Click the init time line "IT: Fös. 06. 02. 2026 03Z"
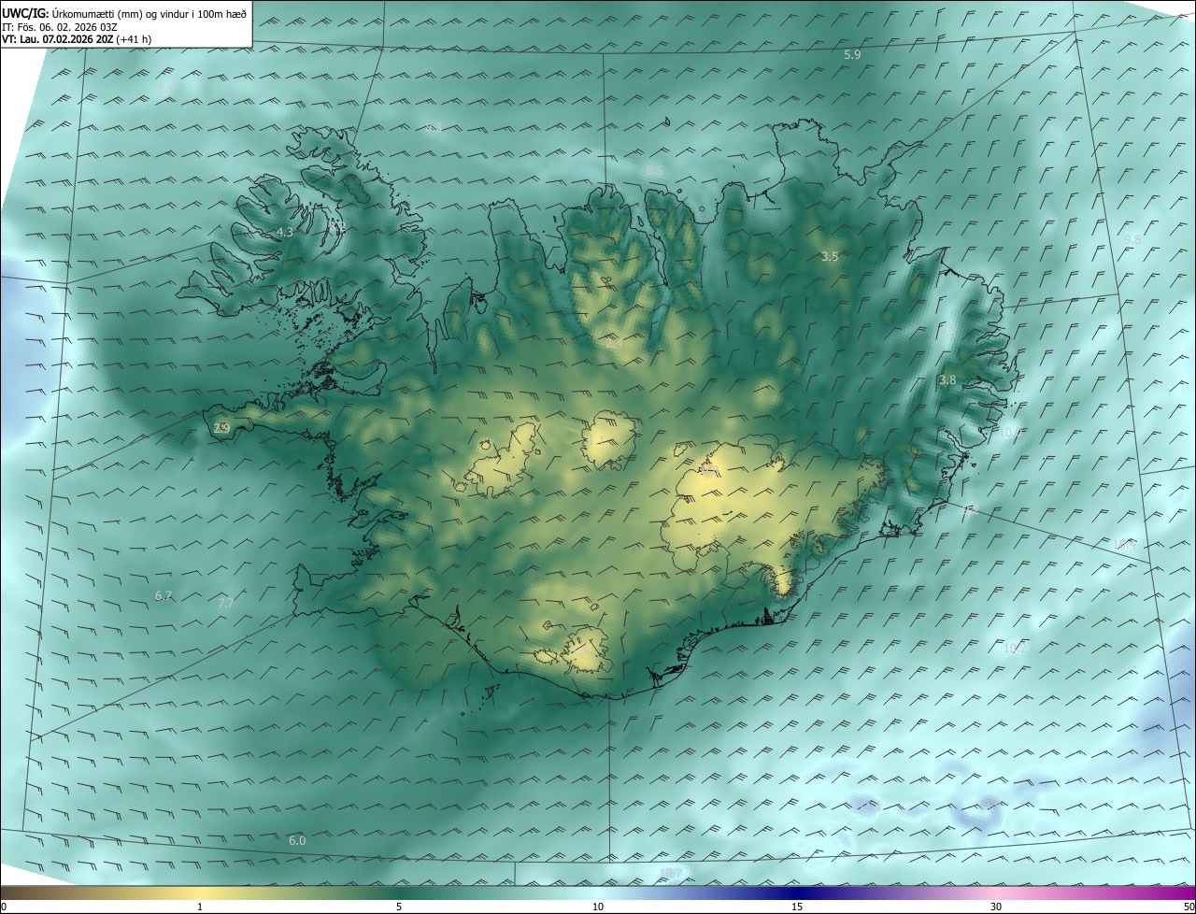 pos(60,27)
